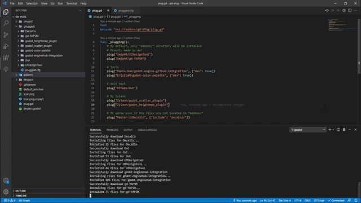The height and width of the screenshot is (203, 361).
Task: Select the Terminal panel tab
Action: (x=95, y=130)
